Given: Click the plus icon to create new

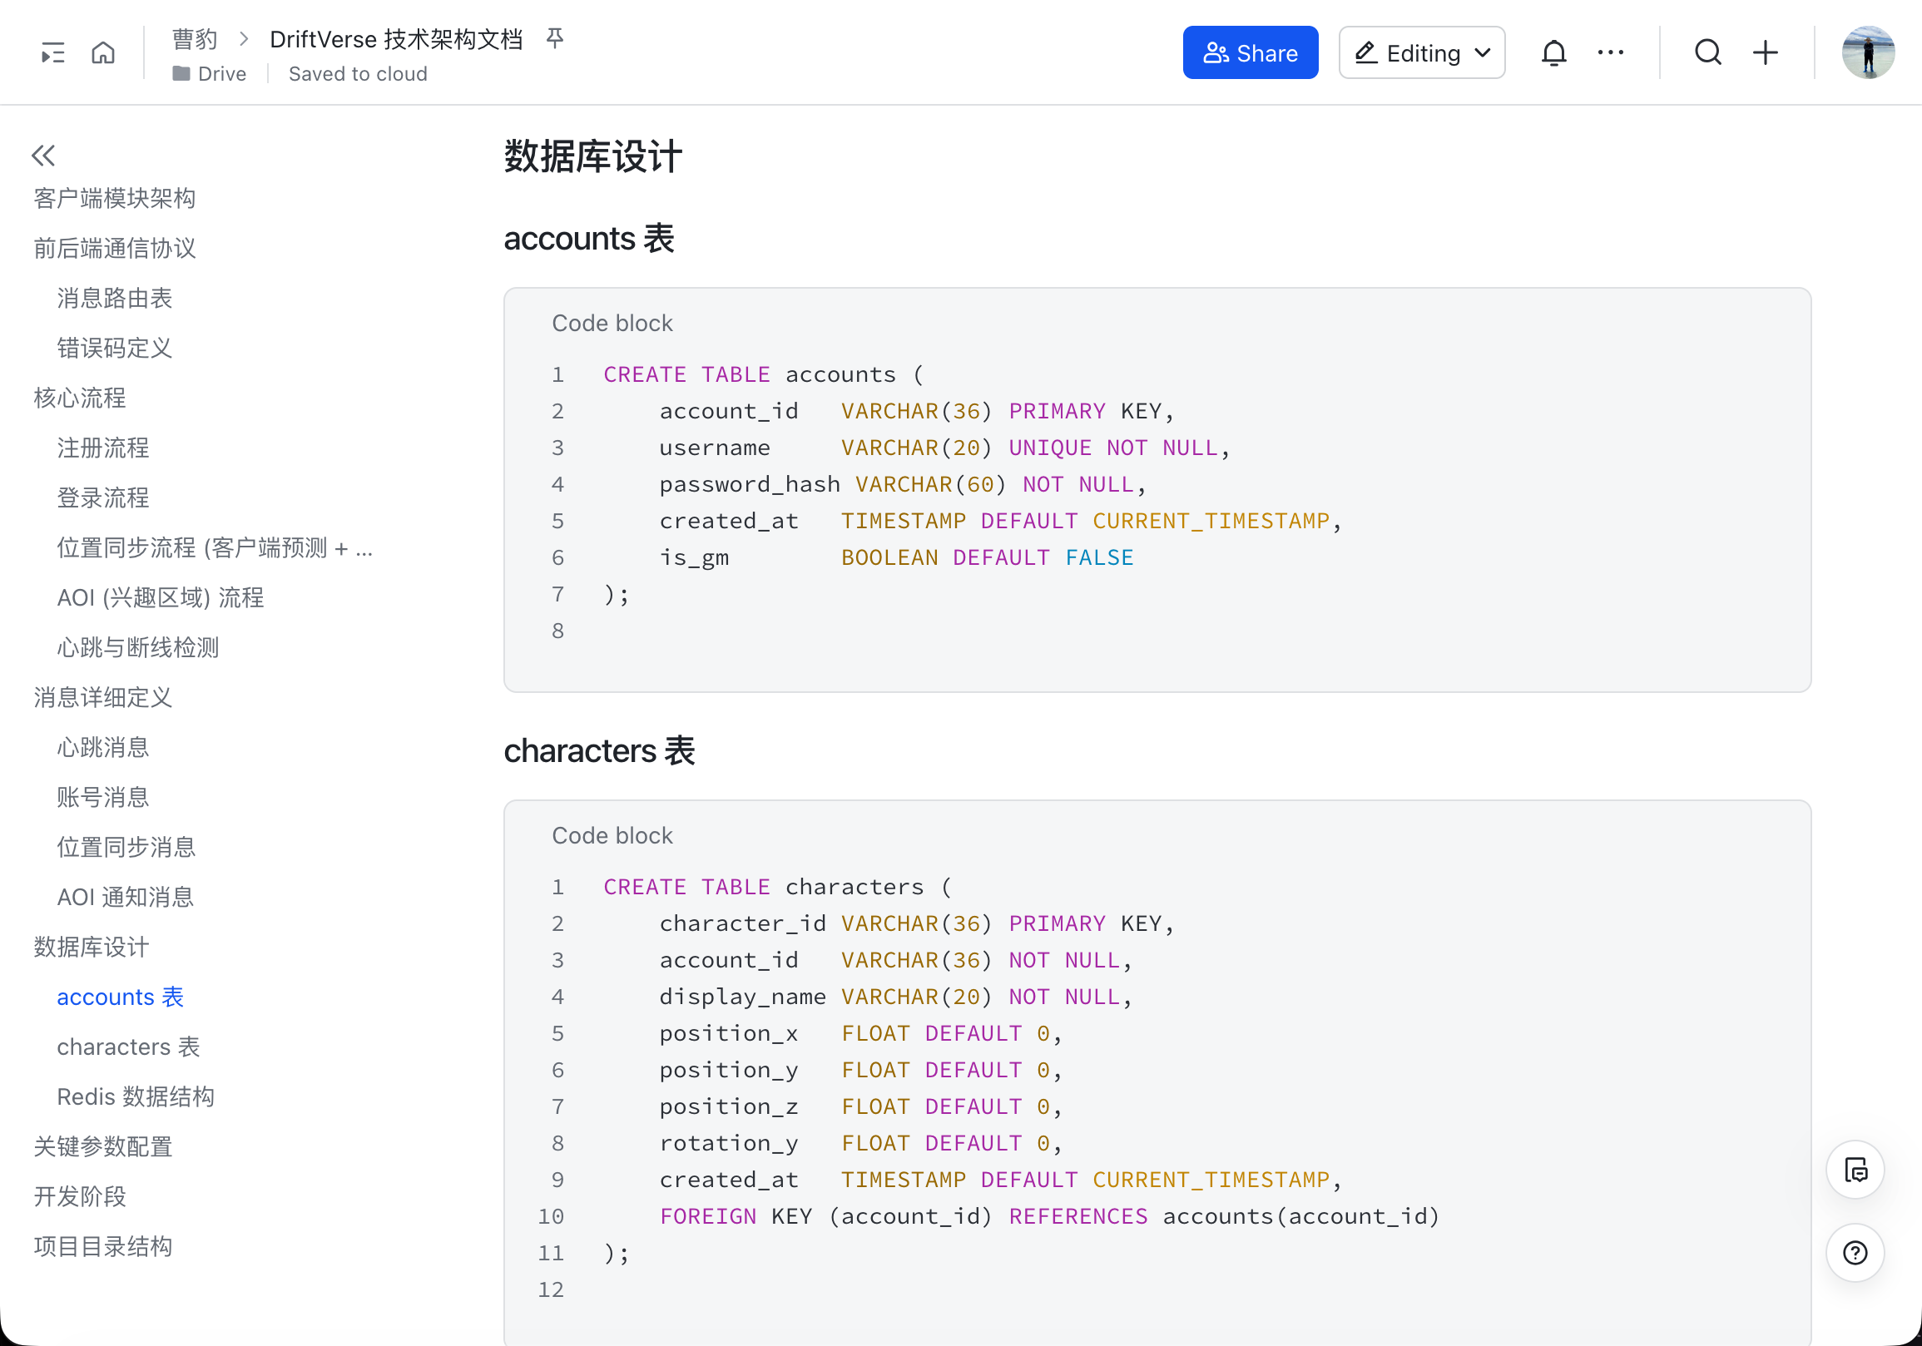Looking at the screenshot, I should pos(1765,52).
